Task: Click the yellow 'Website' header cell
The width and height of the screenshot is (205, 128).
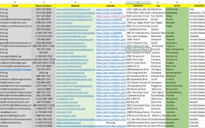Action: click(x=75, y=6)
